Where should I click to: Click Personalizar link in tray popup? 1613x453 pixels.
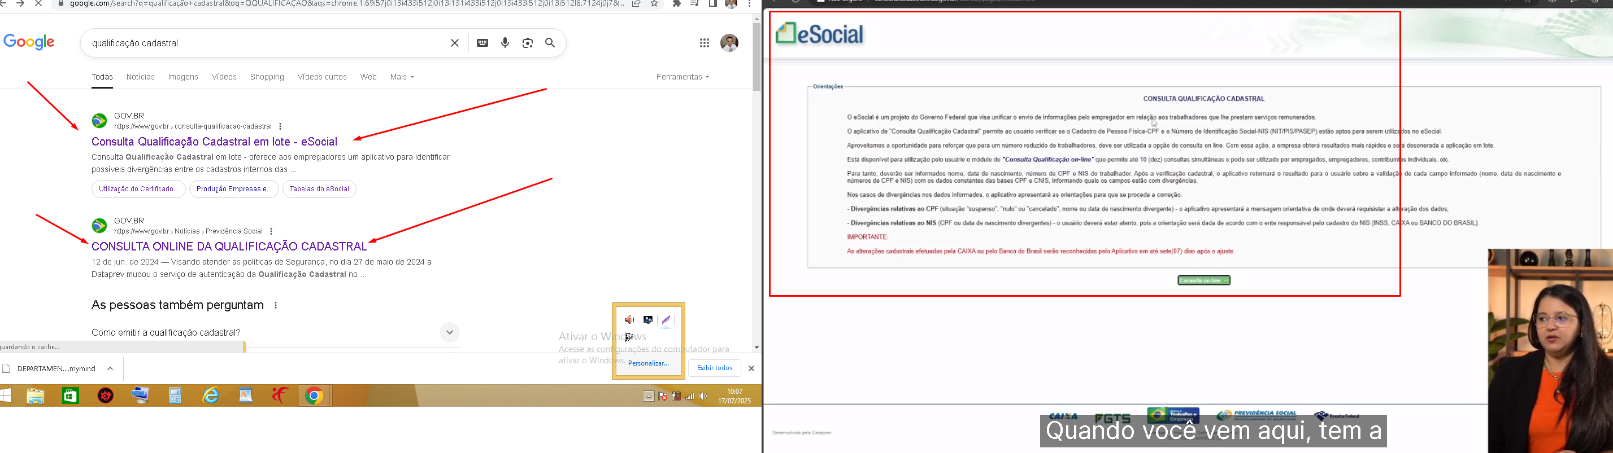tap(648, 364)
